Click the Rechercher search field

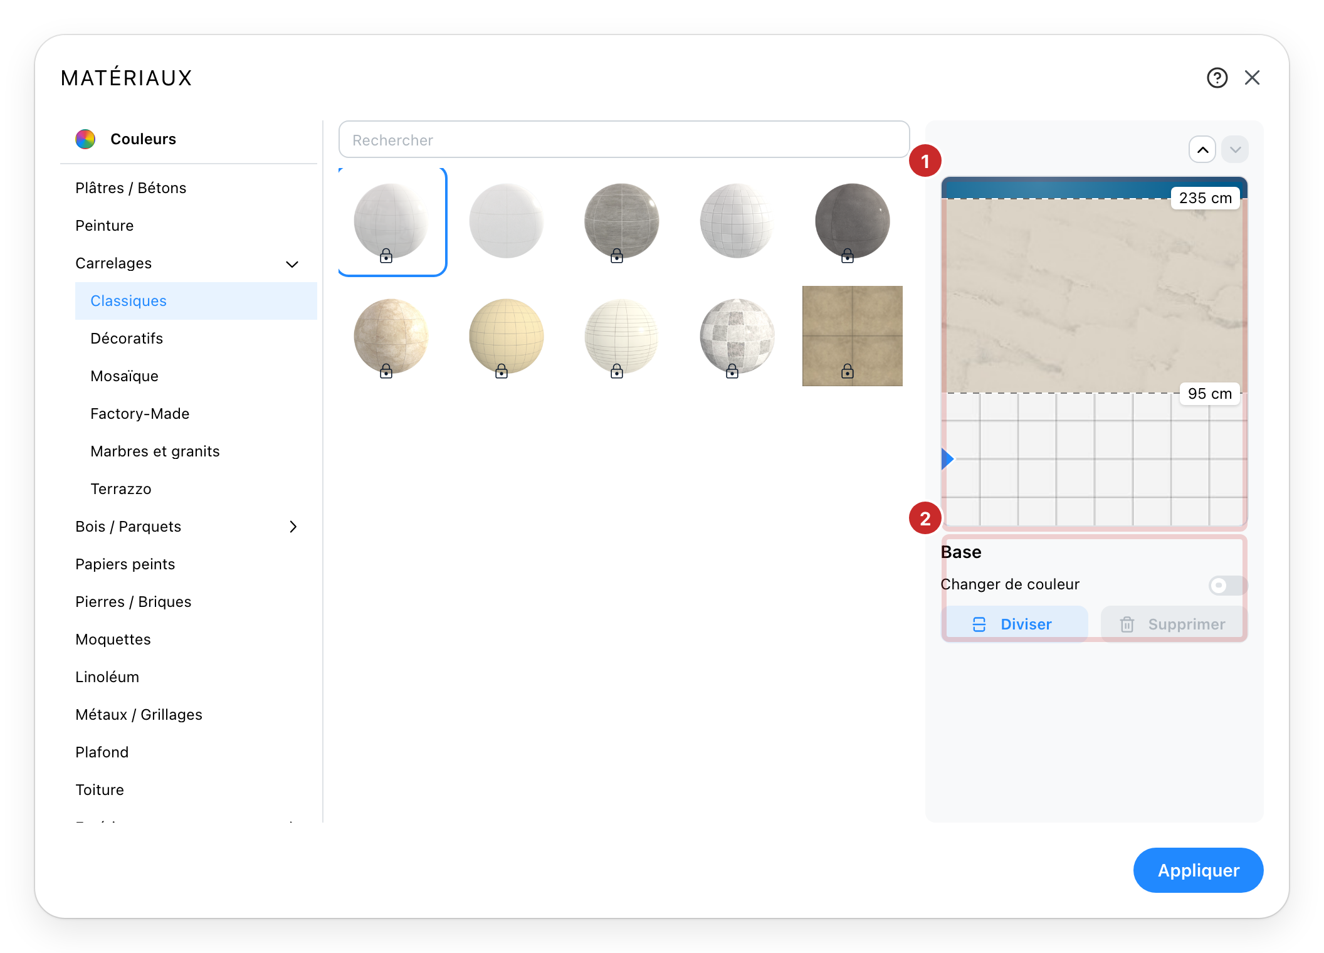tap(624, 140)
